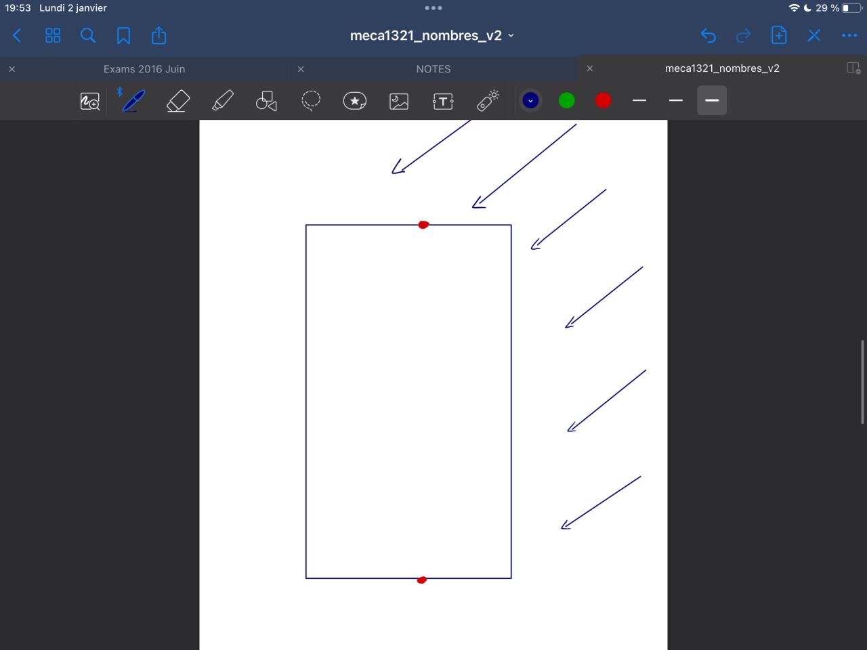The width and height of the screenshot is (867, 650).
Task: Tap the multitasking three-dot handle
Action: [x=433, y=8]
